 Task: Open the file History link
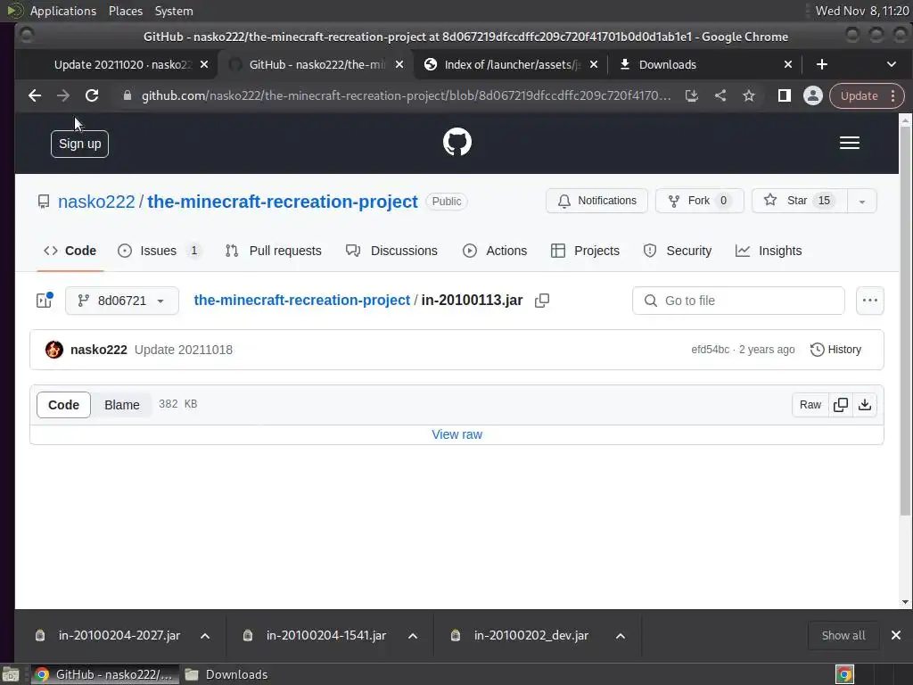835,350
